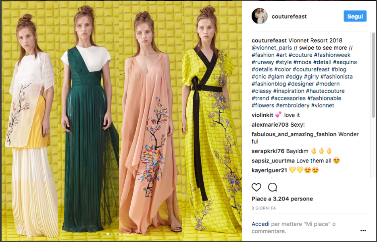Open the three-dot more options menu
The width and height of the screenshot is (377, 242).
tap(363, 231)
